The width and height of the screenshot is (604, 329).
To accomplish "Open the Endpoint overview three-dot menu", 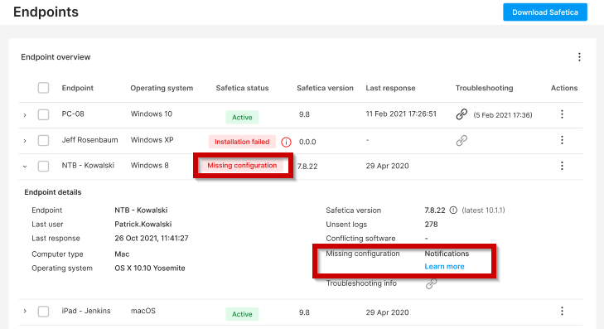I will [579, 57].
